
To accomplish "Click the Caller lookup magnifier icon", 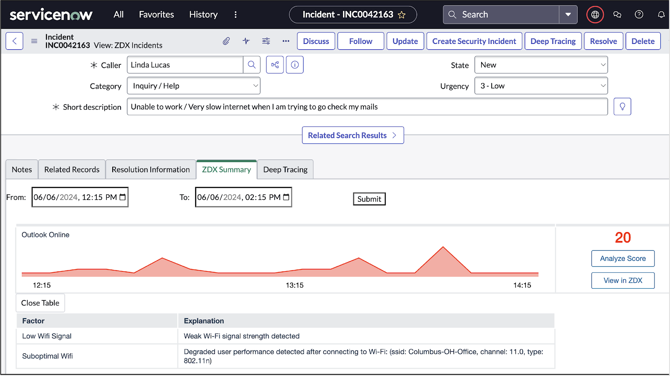I will [252, 65].
